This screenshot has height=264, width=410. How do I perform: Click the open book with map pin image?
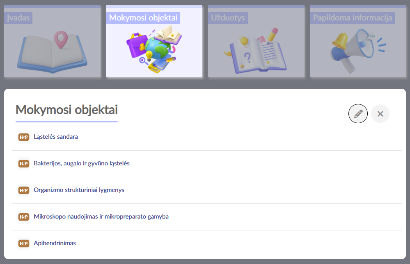coord(52,52)
